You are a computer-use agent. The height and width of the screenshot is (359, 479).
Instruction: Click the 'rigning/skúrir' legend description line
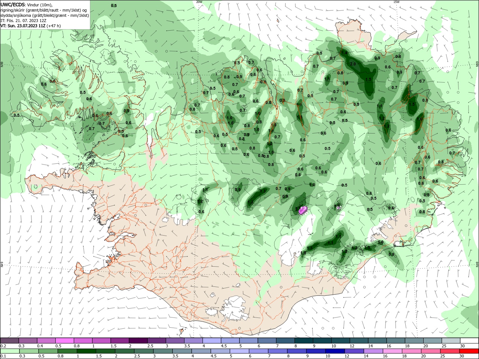tap(44, 10)
